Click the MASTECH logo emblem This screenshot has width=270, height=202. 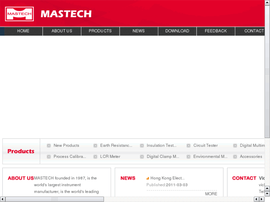(19, 14)
